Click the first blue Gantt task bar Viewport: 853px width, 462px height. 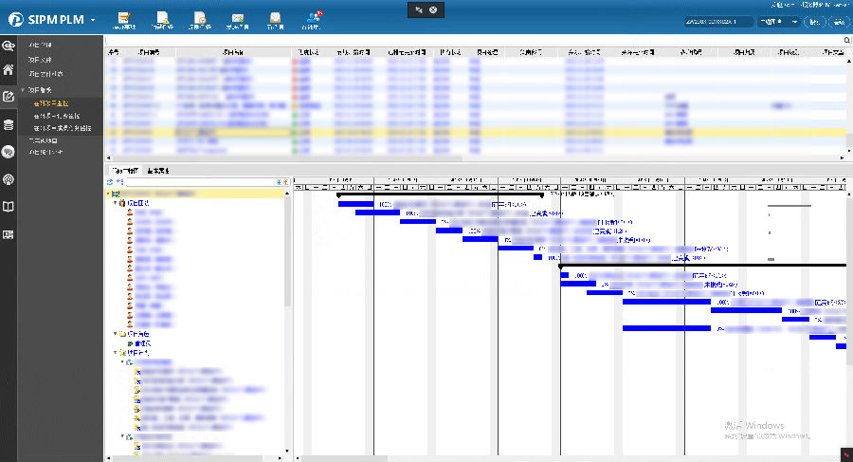pyautogui.click(x=356, y=204)
